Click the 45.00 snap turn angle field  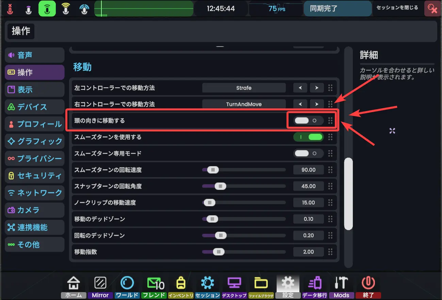308,186
